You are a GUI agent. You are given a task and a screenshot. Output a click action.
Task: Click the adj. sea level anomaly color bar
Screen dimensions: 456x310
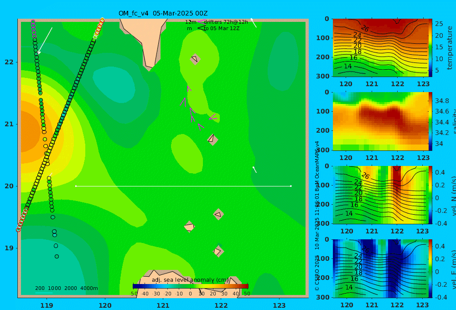pos(191,286)
